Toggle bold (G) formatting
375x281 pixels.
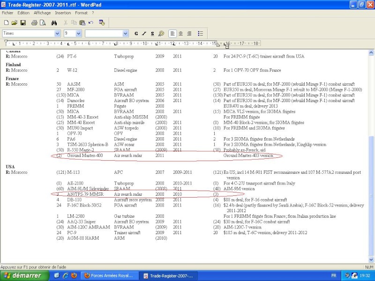(x=136, y=33)
